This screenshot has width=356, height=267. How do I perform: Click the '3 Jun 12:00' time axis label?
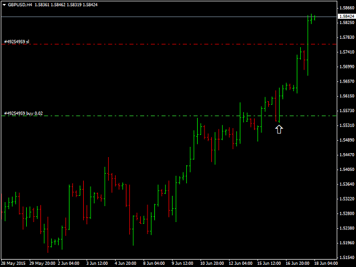click(97, 264)
